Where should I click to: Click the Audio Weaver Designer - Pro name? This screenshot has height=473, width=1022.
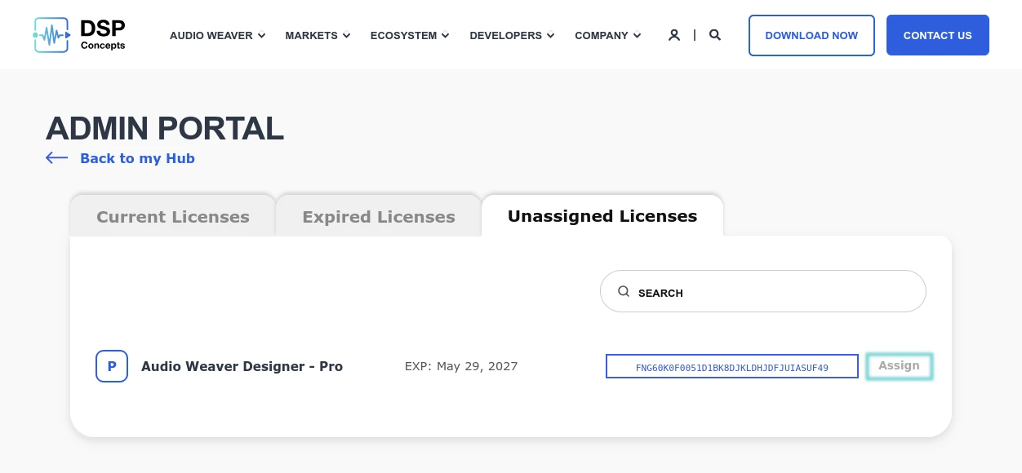pyautogui.click(x=242, y=366)
